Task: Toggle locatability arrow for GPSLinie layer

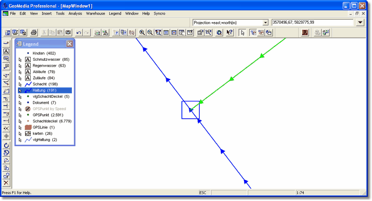Action: tap(20, 127)
